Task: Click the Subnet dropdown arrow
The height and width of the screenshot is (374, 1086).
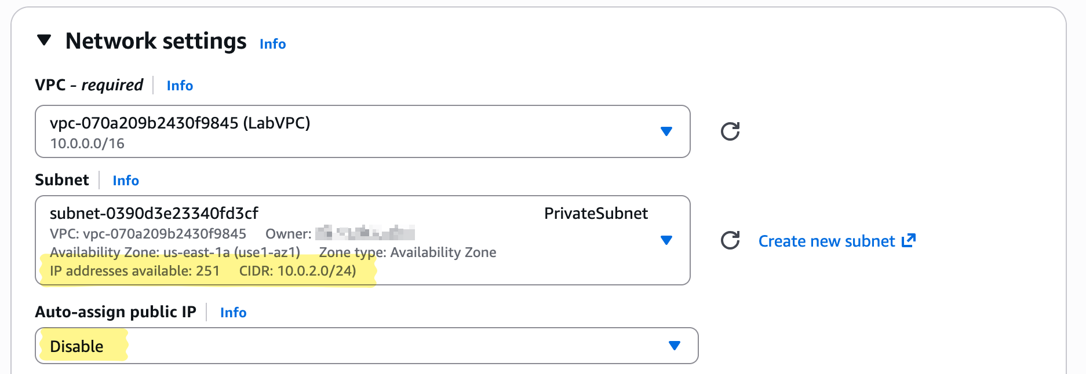Action: click(x=666, y=240)
